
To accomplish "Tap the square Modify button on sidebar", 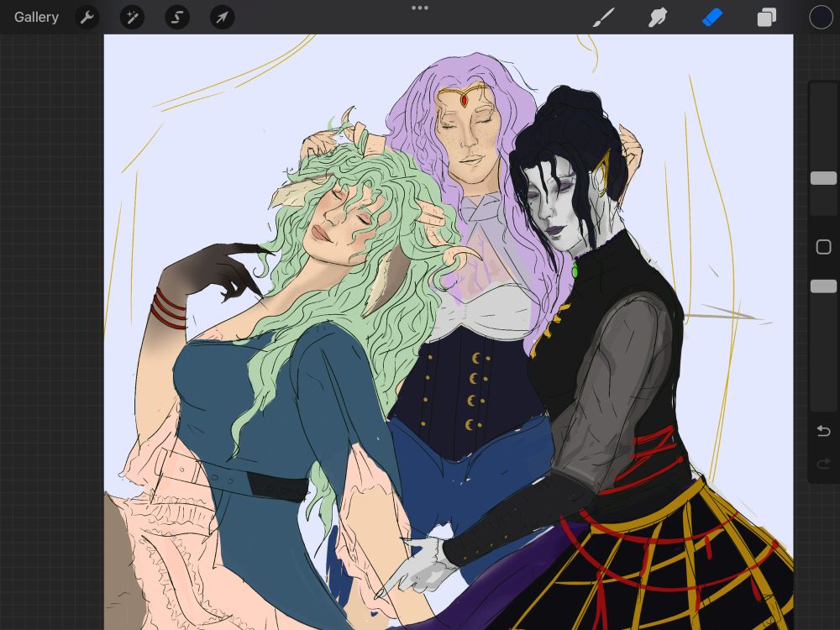I will pyautogui.click(x=823, y=247).
